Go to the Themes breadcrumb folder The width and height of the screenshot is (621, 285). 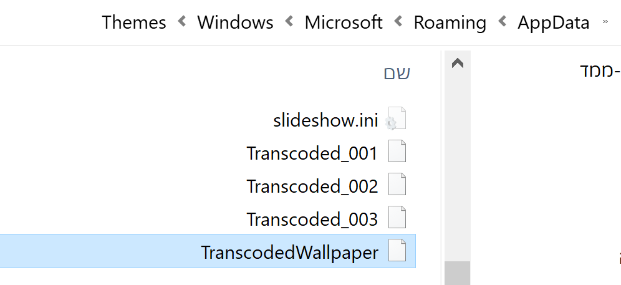134,22
